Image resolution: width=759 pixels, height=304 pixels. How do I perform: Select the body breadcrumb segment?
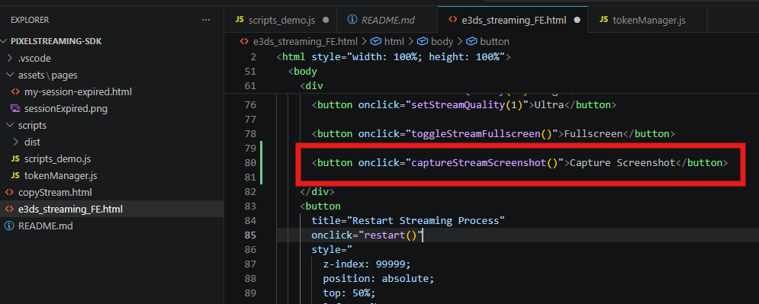(x=442, y=42)
